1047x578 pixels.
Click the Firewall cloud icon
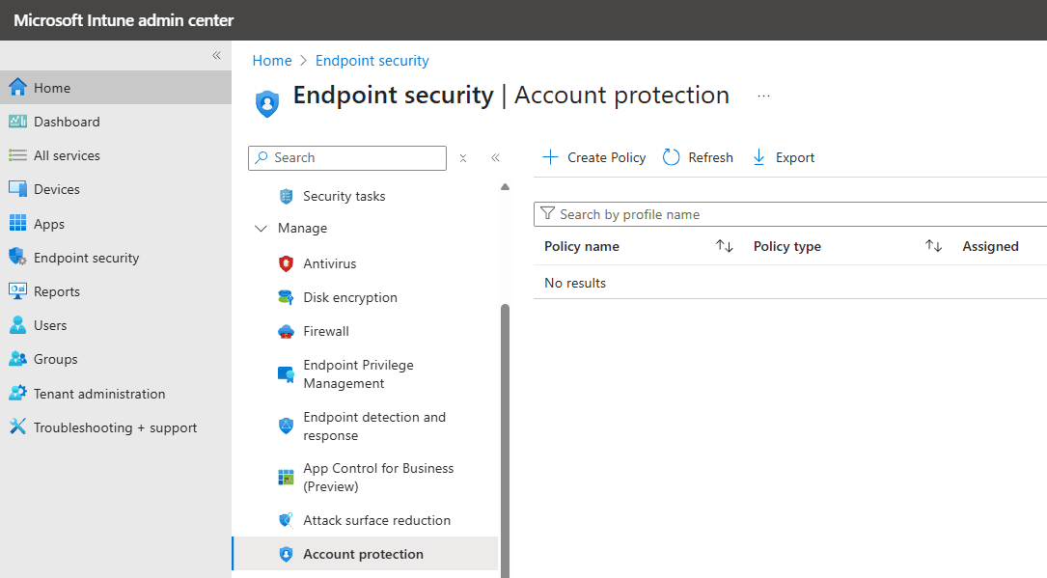[286, 332]
